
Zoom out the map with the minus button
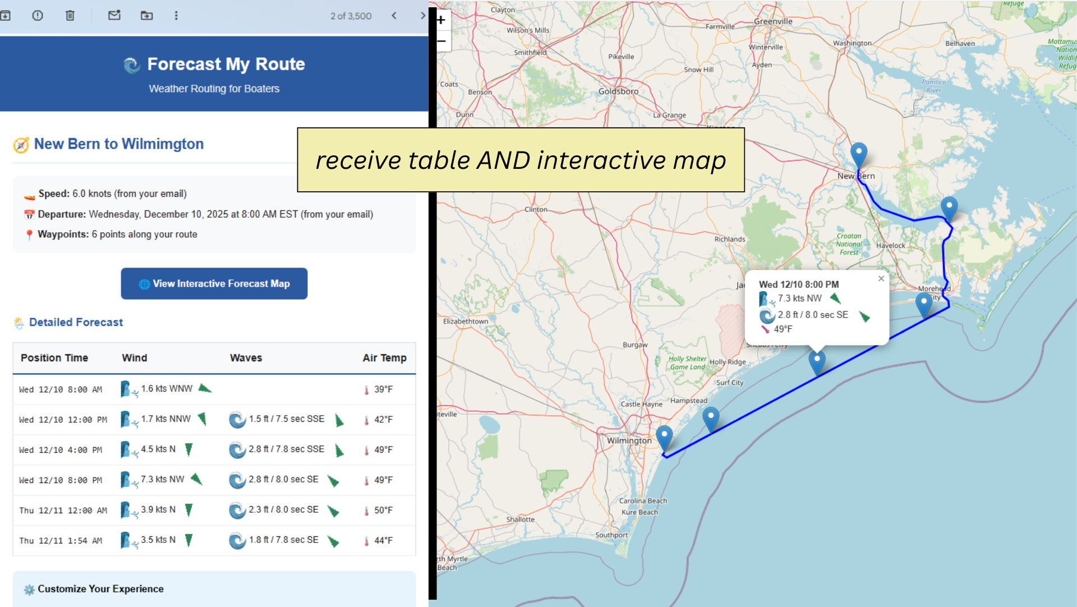(441, 41)
